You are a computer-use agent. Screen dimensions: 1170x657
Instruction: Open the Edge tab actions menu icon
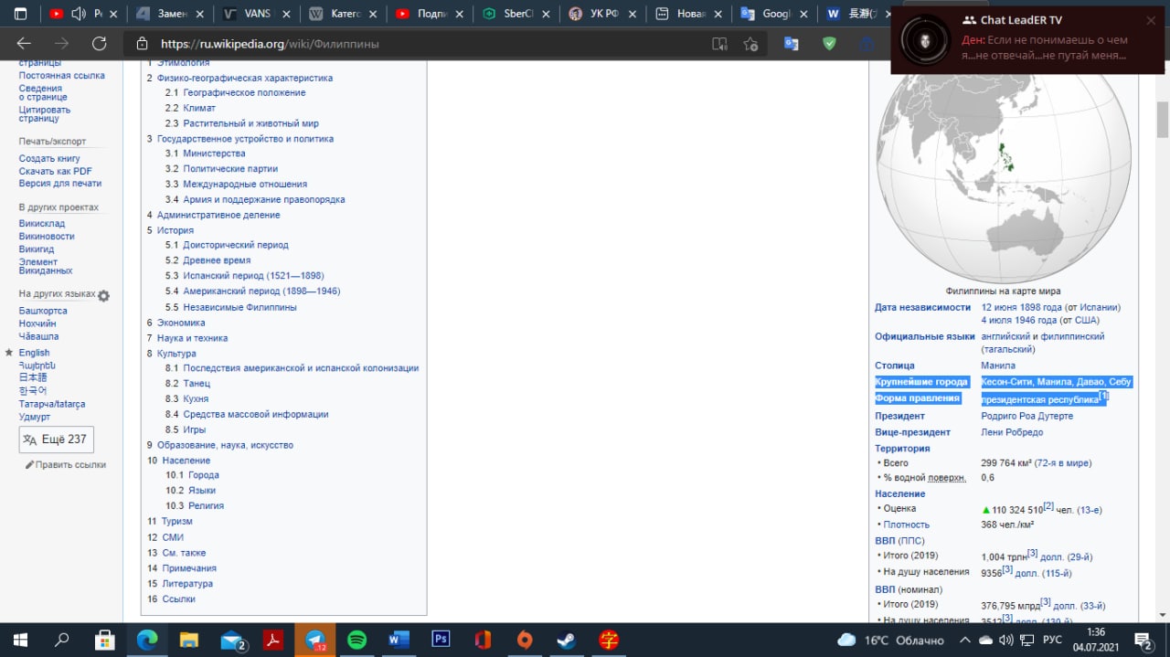pos(20,14)
